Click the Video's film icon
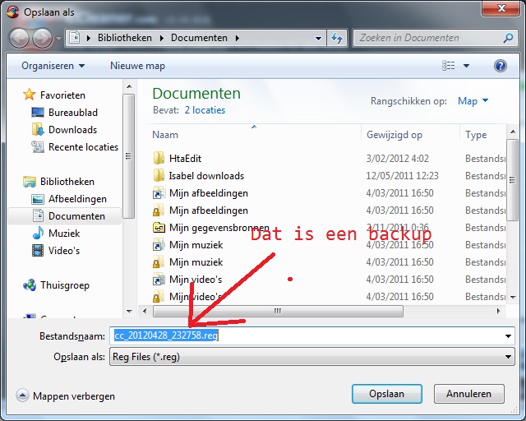This screenshot has height=421, width=526. tap(38, 251)
